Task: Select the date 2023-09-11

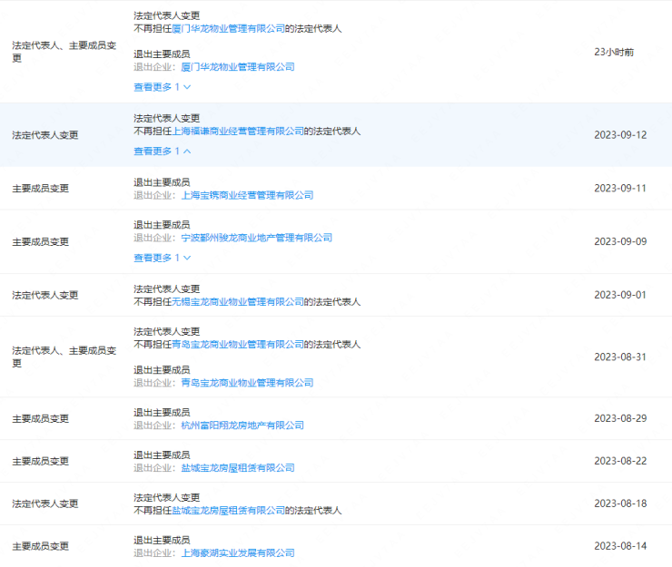Action: (x=619, y=189)
